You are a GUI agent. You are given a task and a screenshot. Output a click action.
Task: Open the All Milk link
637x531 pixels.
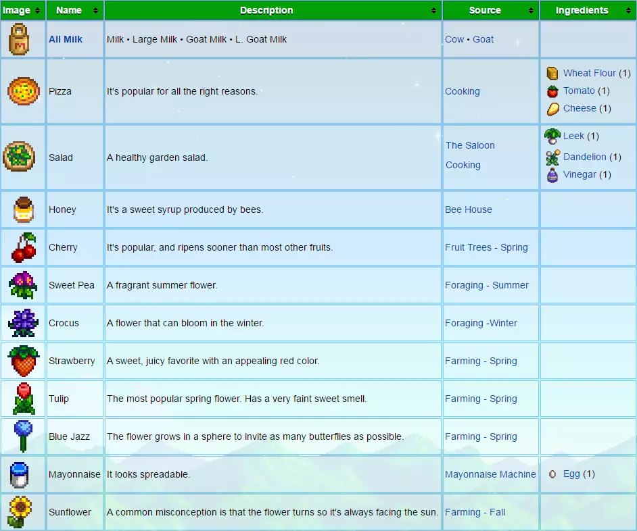66,39
